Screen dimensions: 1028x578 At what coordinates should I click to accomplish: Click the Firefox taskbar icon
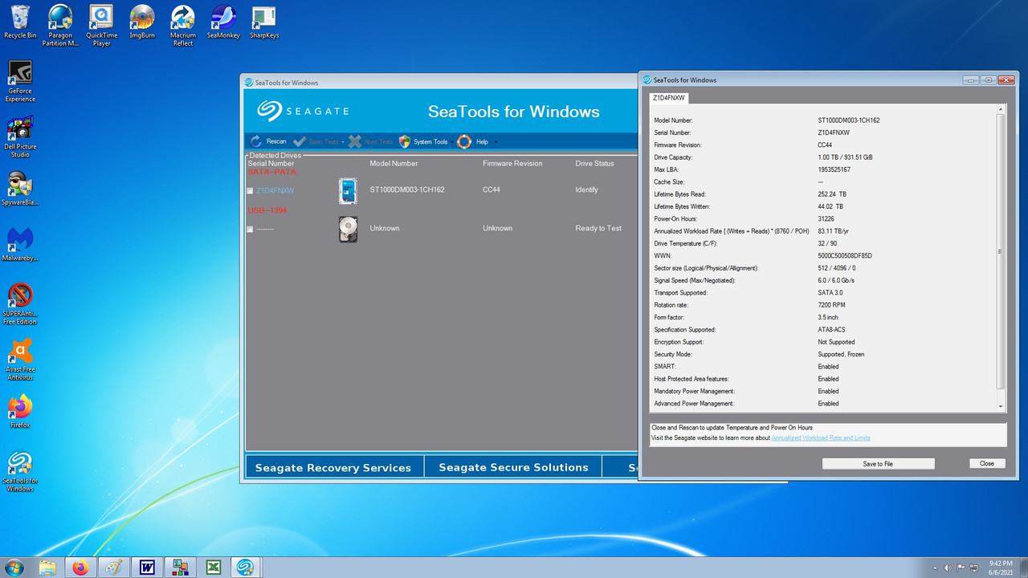point(80,568)
